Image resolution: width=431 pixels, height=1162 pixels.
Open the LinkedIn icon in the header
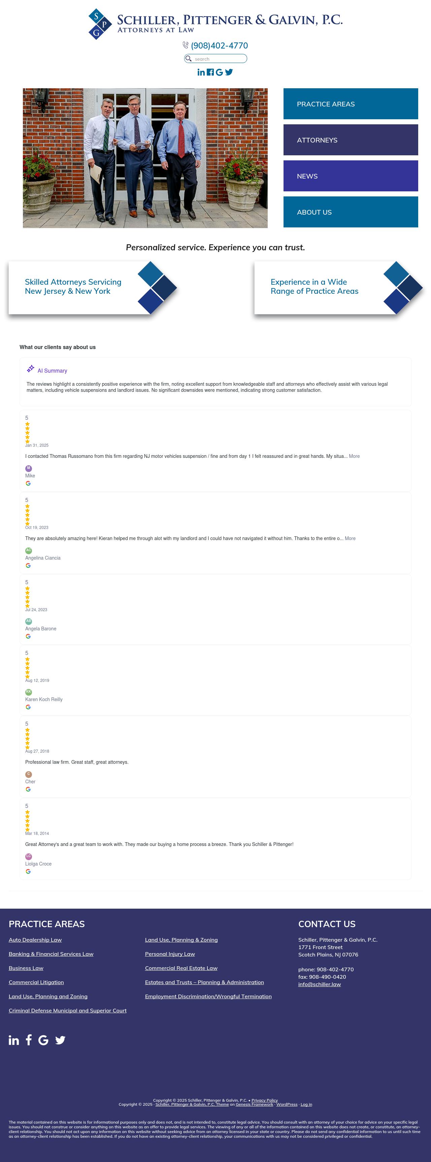(x=201, y=72)
